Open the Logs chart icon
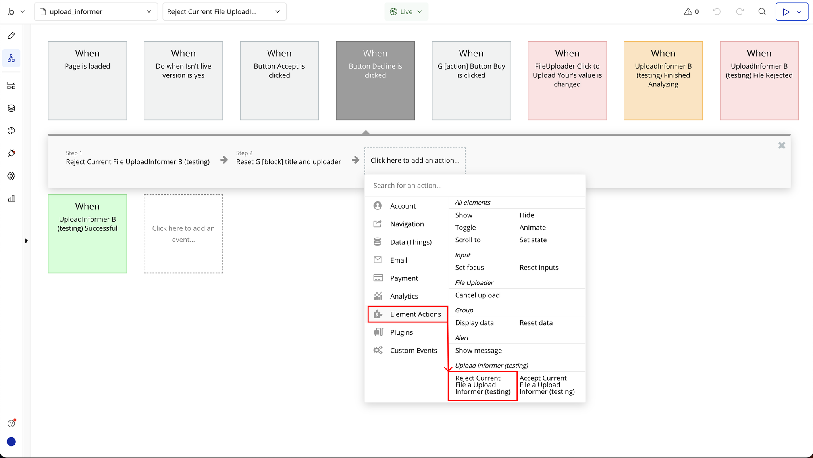 click(x=12, y=199)
